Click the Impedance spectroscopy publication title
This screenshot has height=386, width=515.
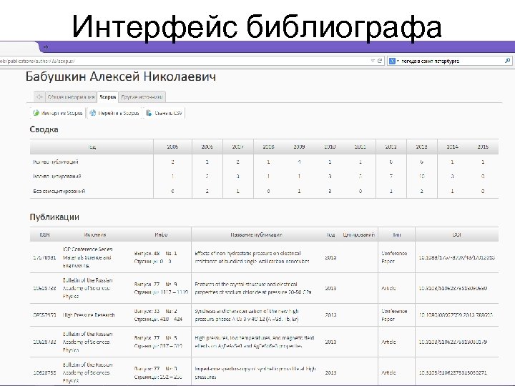255,372
